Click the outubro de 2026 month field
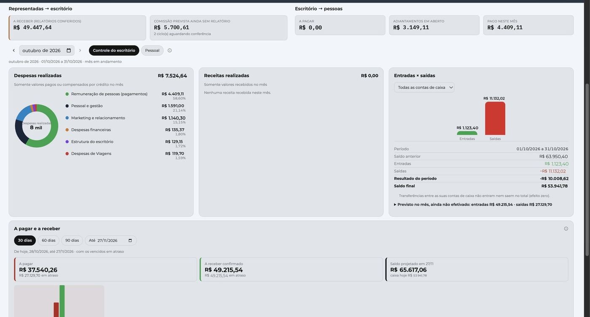Image resolution: width=590 pixels, height=317 pixels. (x=47, y=51)
